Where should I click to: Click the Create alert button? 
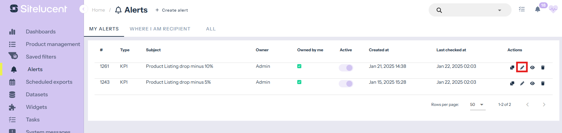point(172,10)
